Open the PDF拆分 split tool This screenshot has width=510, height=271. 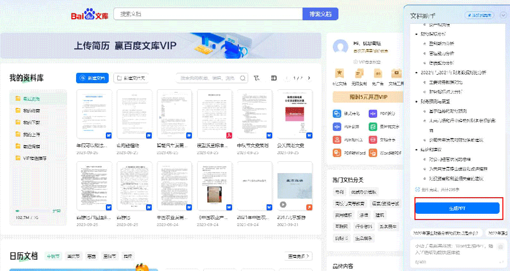tap(373, 114)
